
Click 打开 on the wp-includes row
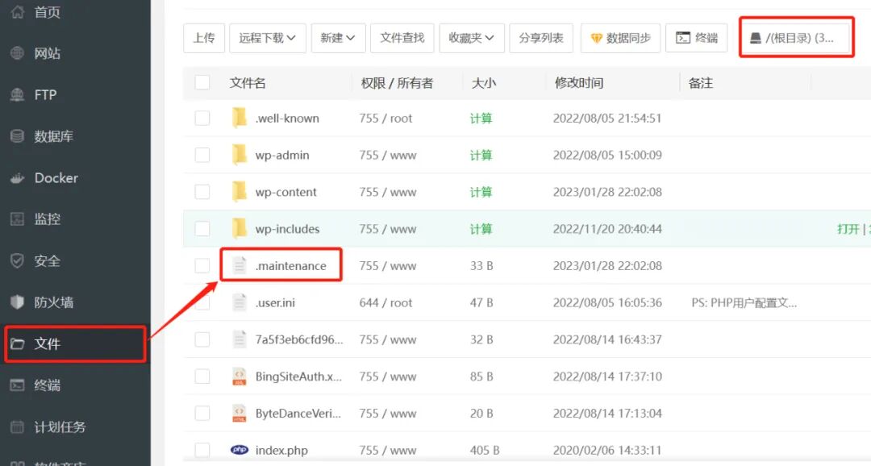(850, 228)
